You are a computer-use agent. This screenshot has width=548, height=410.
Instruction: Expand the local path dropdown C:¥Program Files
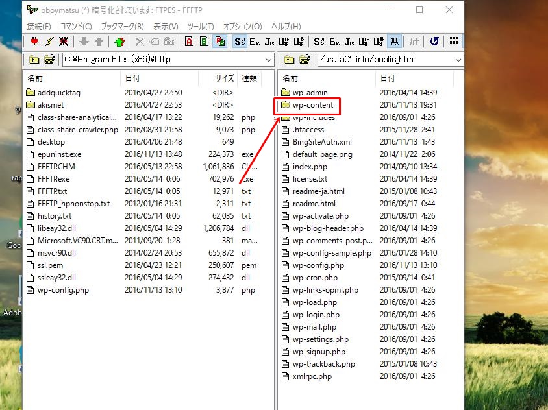click(268, 60)
